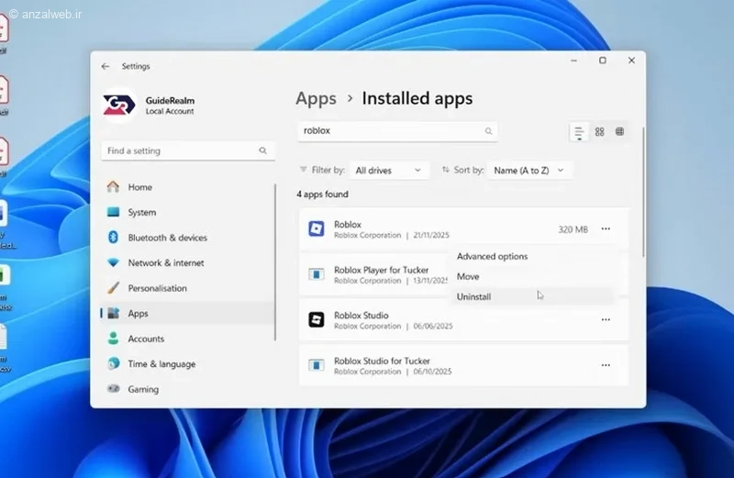Open Time & language settings

[187, 363]
